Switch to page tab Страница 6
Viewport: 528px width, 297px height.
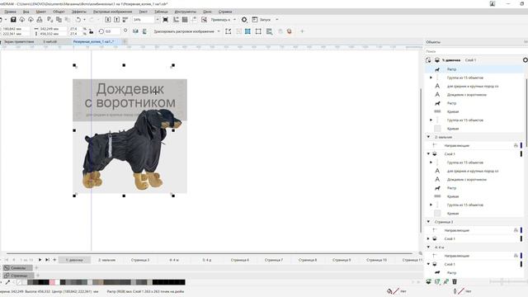[x=240, y=260]
